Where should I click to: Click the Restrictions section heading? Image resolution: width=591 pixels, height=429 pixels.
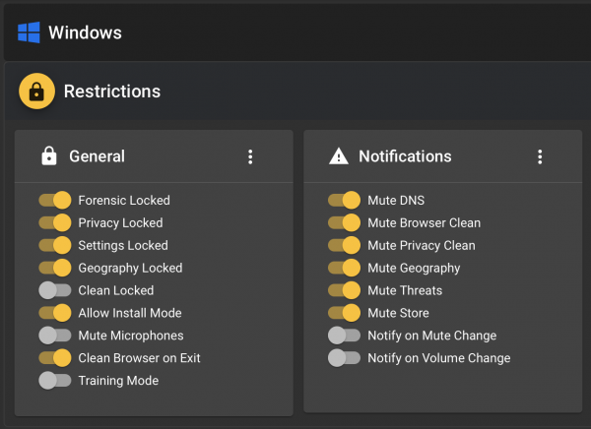coord(112,92)
